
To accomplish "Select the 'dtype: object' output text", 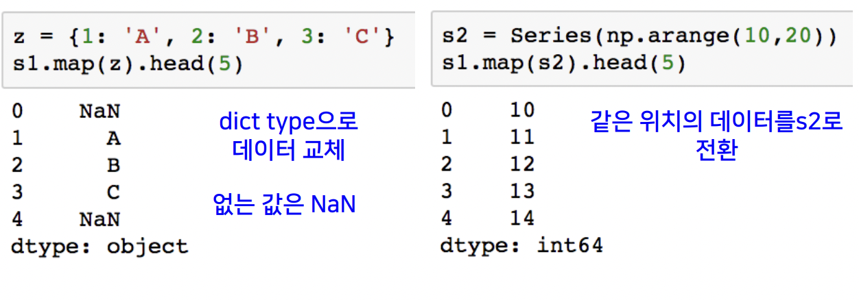I will coord(99,247).
